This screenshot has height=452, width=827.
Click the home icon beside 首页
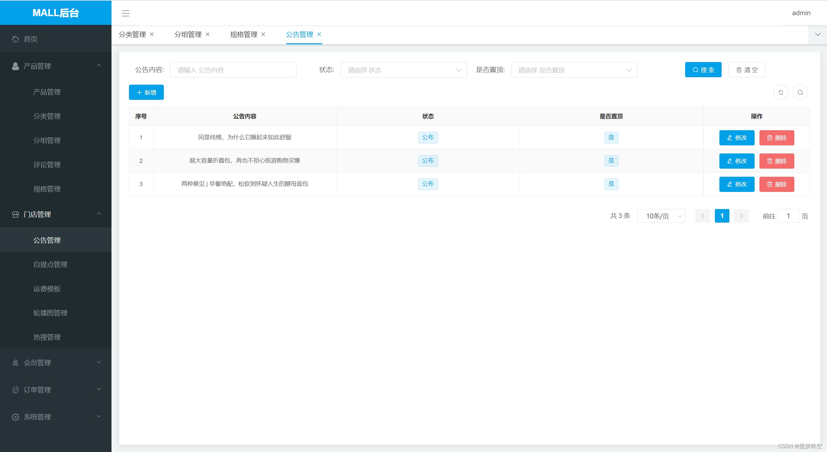[x=16, y=39]
